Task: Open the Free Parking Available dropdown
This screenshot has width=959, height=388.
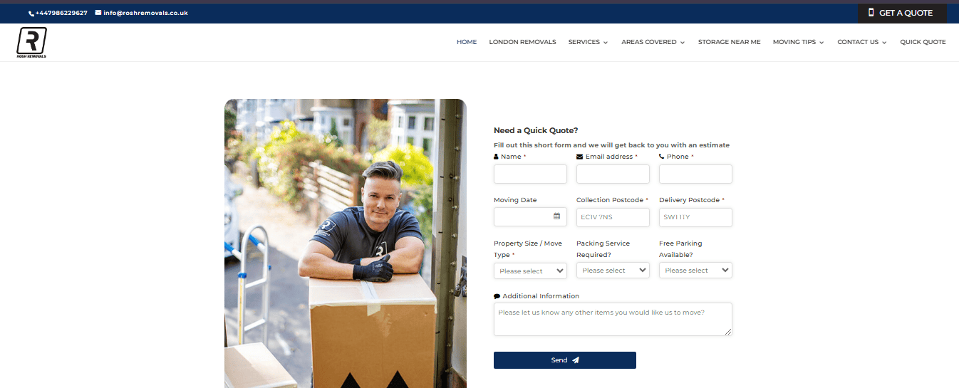Action: [695, 271]
